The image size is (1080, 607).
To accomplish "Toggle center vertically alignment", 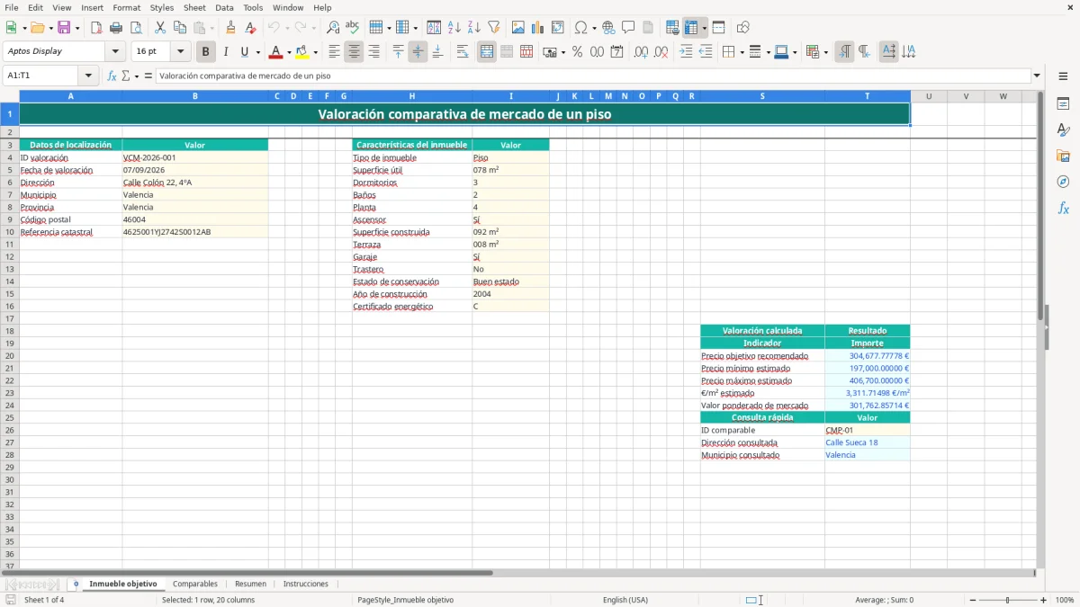I will 418,52.
